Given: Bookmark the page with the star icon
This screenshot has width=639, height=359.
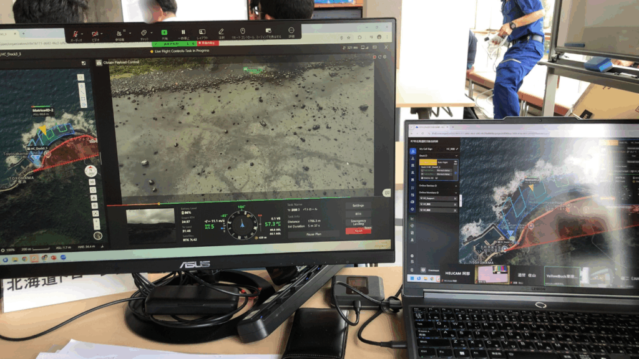Looking at the screenshot, I should point(349,38).
